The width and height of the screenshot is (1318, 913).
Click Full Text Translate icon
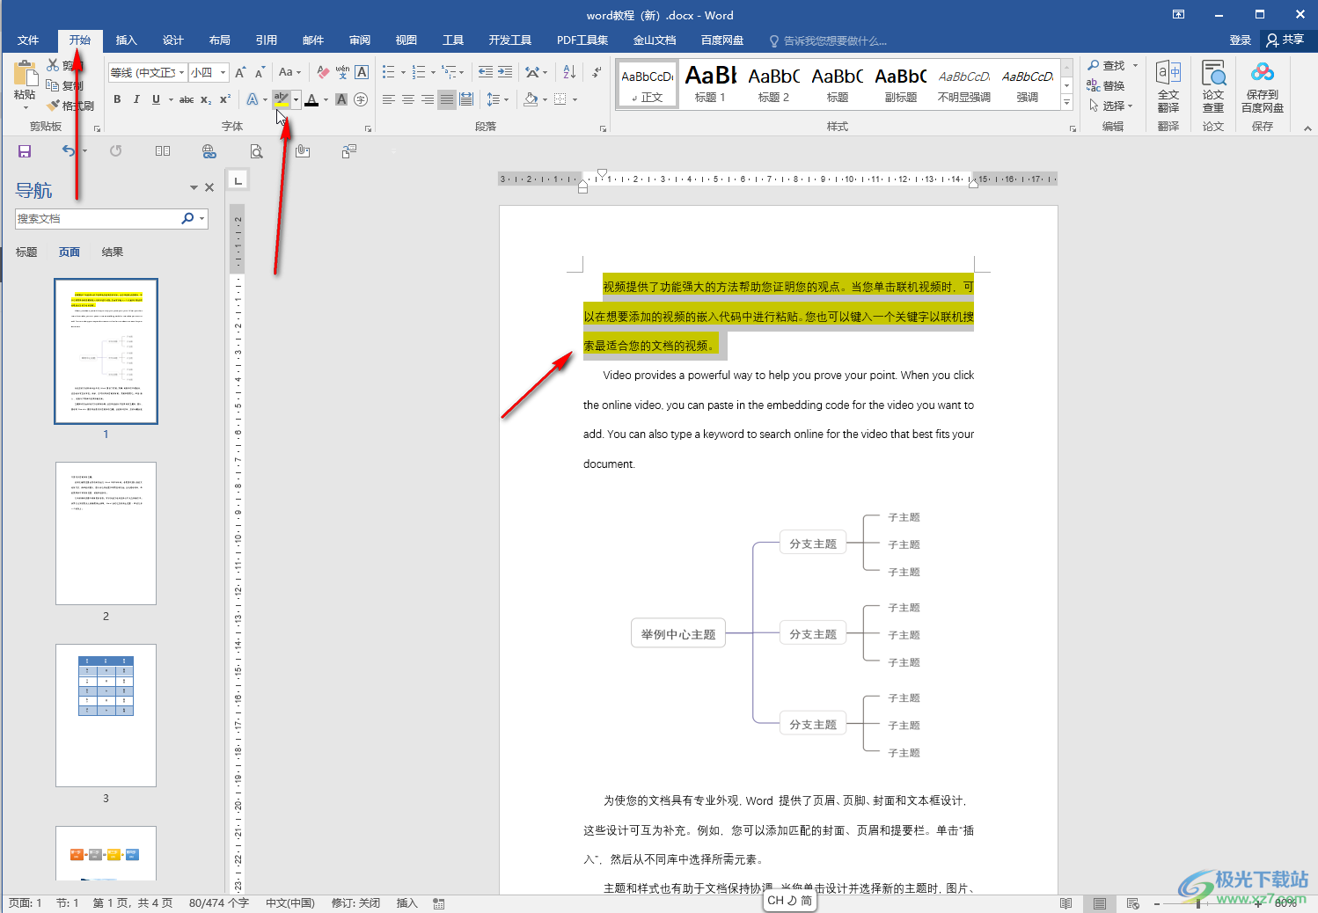1168,86
